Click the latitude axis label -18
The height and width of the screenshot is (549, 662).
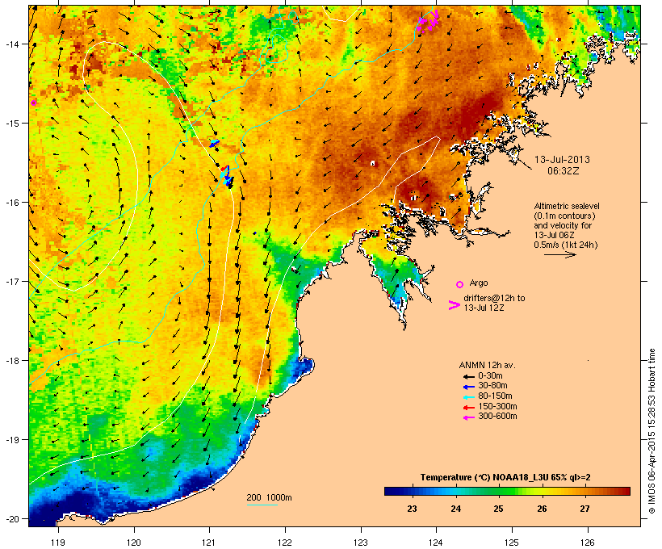11,361
